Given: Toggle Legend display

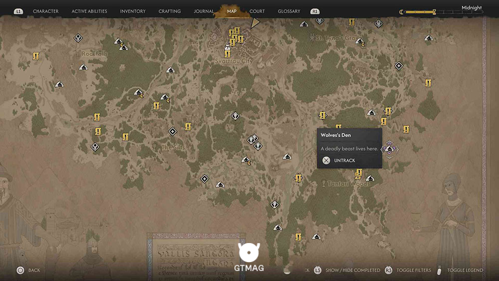Looking at the screenshot, I should 465,270.
